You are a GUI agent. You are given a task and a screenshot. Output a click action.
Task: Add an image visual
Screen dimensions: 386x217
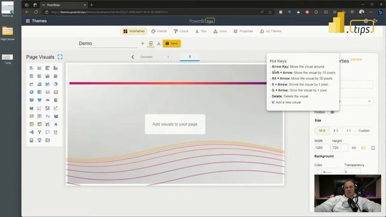pyautogui.click(x=48, y=140)
